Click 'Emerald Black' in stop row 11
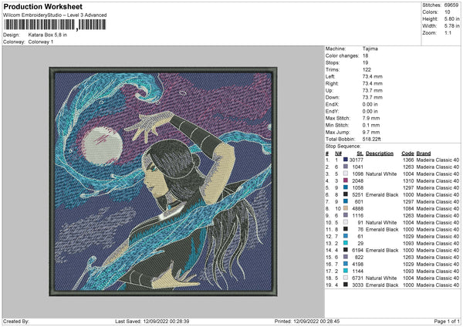This screenshot has width=463, height=327. click(x=382, y=229)
